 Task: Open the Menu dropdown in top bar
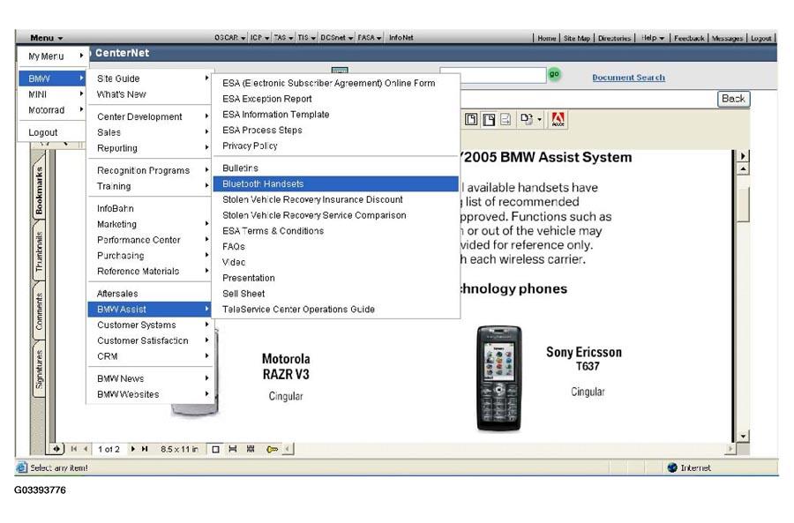click(46, 38)
